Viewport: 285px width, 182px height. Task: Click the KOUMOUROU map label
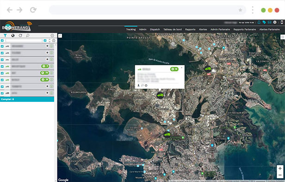79,92
